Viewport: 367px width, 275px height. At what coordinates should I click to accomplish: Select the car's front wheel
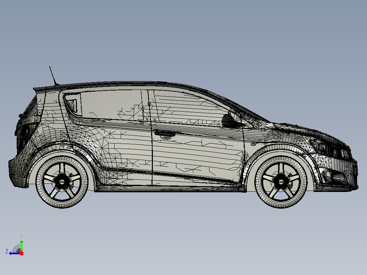coord(281,182)
